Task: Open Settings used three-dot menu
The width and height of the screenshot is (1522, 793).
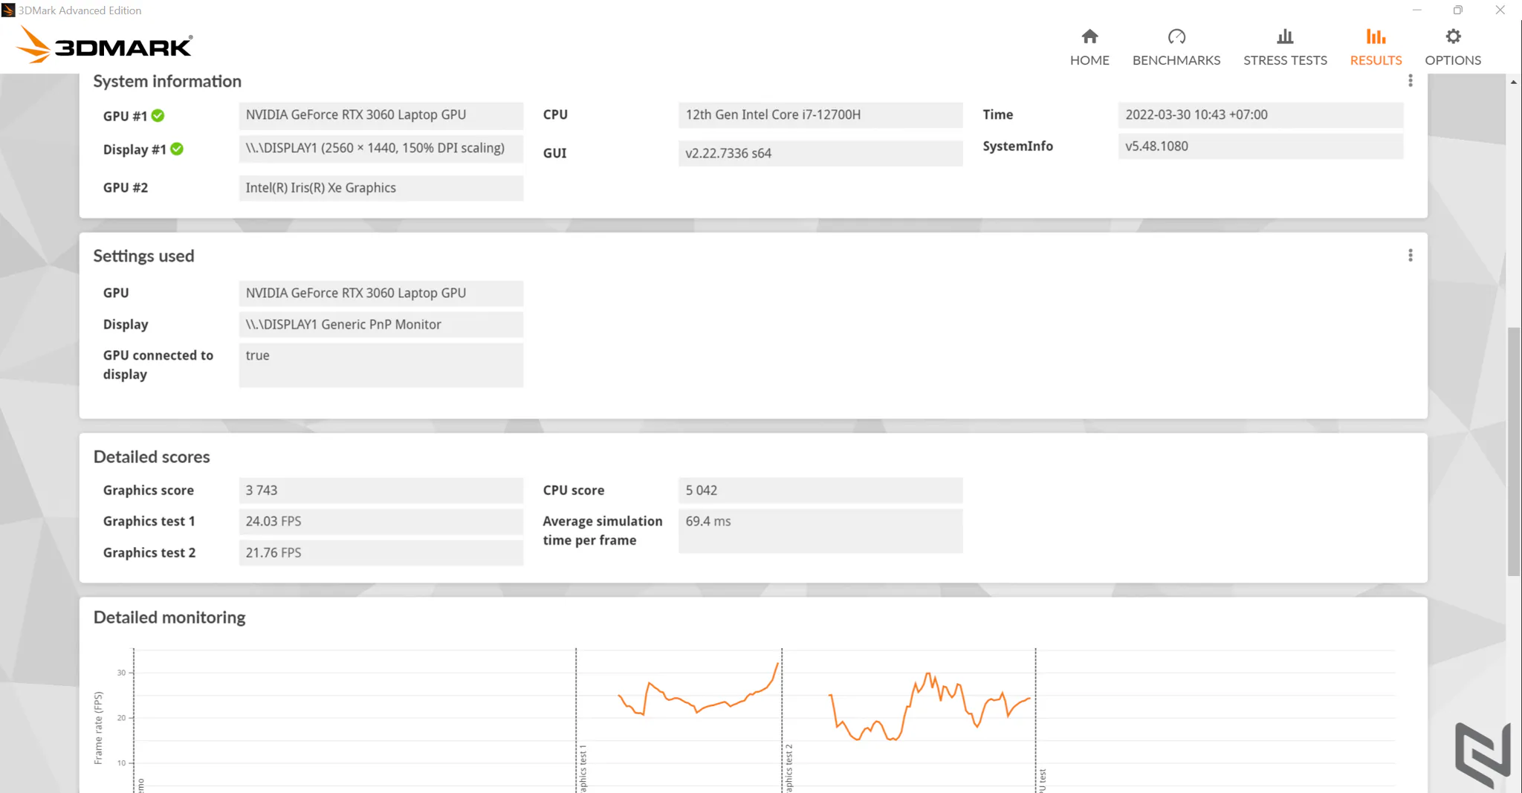Action: click(x=1410, y=256)
